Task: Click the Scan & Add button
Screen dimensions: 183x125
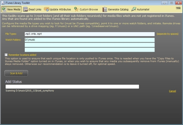Action: 16,73
